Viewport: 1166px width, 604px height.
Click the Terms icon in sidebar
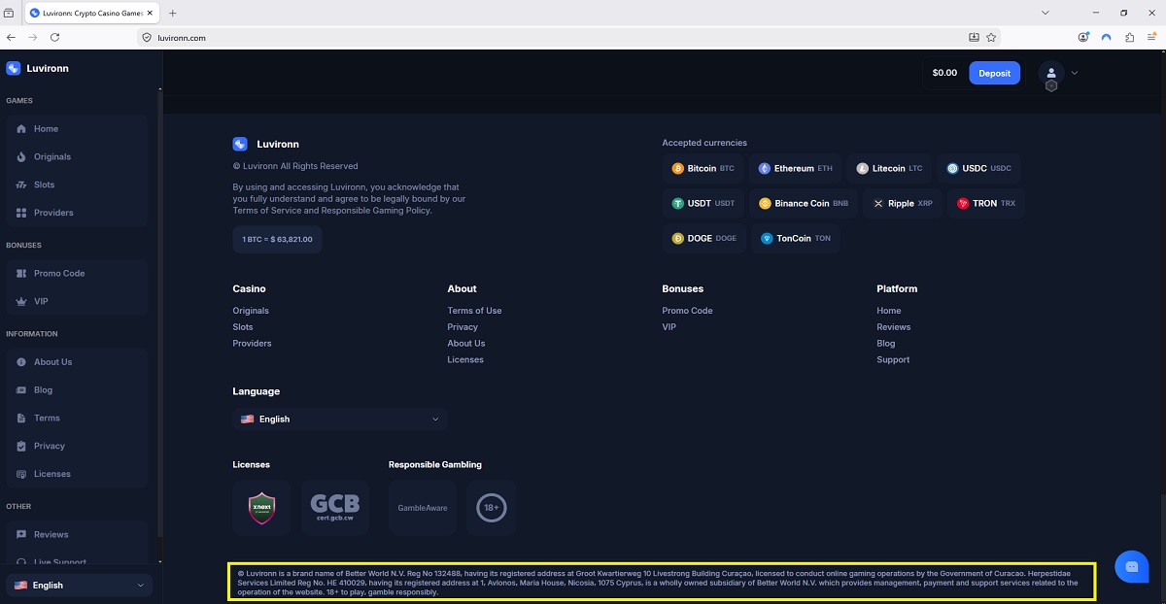[22, 419]
